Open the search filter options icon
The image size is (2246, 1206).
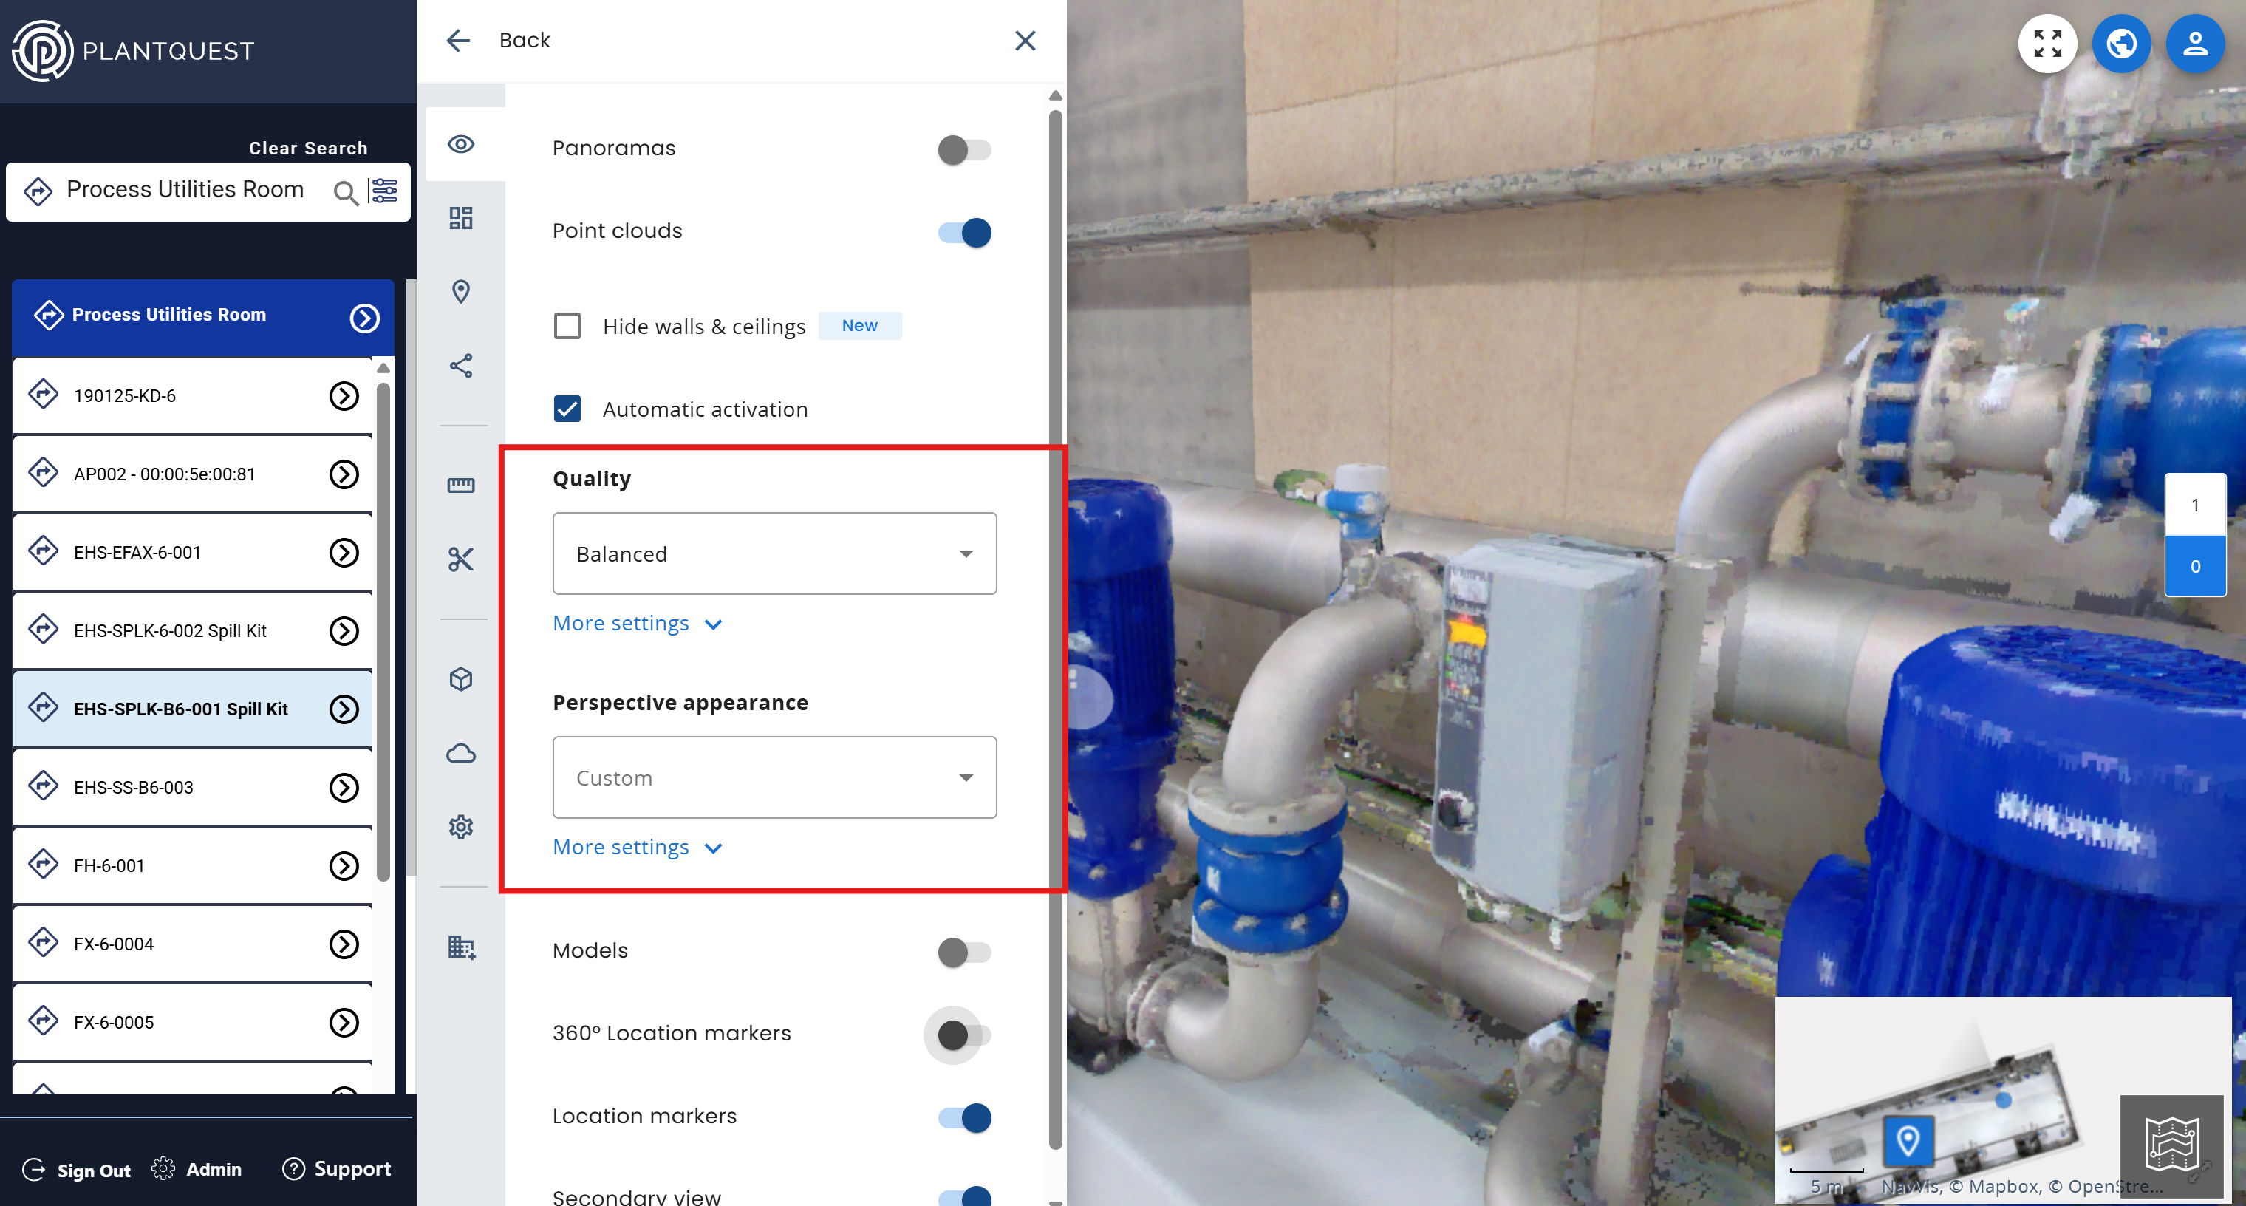[383, 191]
